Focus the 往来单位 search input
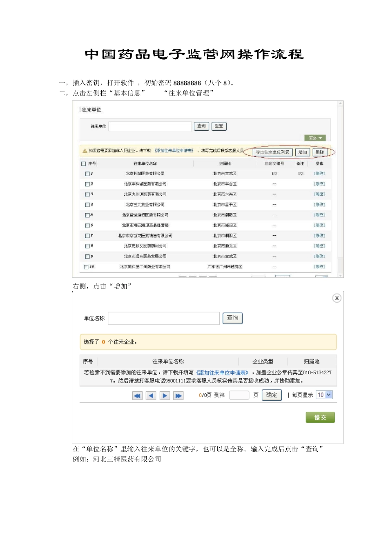Image resolution: width=388 pixels, height=549 pixels. pos(150,126)
